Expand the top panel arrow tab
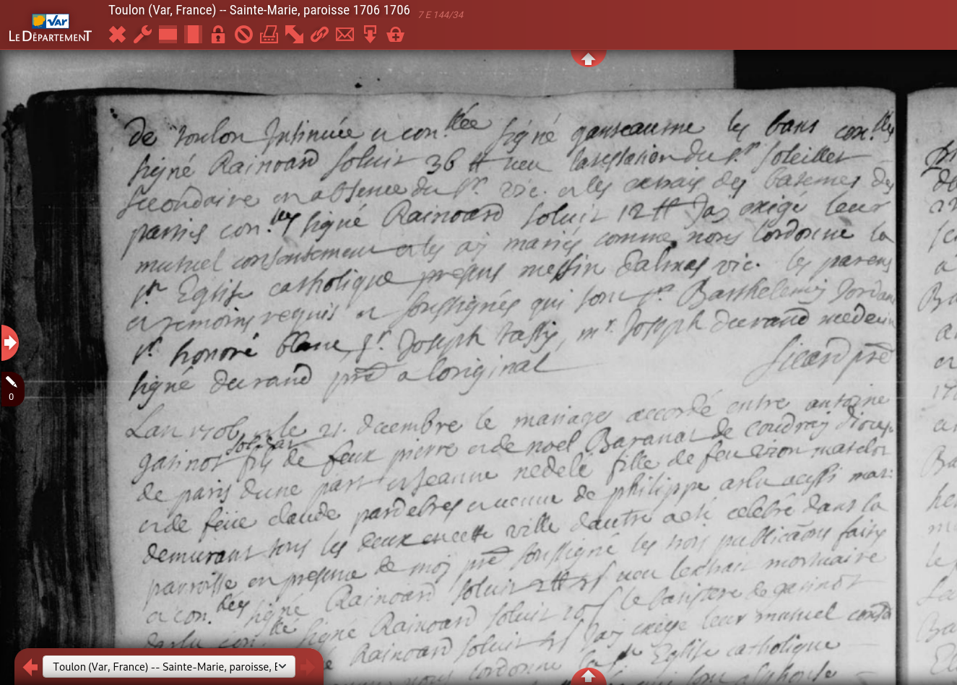Image resolution: width=957 pixels, height=685 pixels. (588, 58)
